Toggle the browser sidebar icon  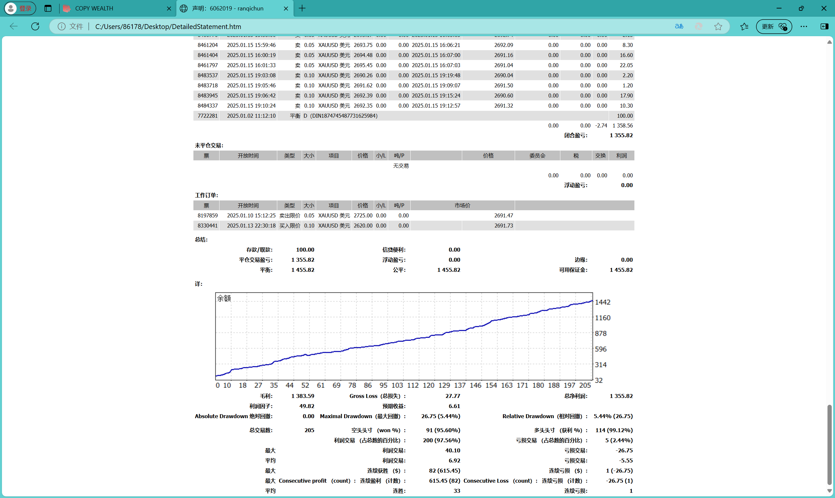pyautogui.click(x=824, y=26)
